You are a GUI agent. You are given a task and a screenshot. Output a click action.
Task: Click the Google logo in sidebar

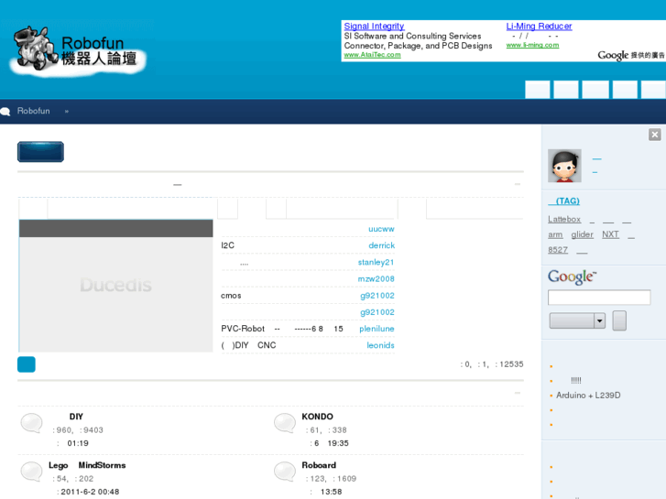point(572,277)
